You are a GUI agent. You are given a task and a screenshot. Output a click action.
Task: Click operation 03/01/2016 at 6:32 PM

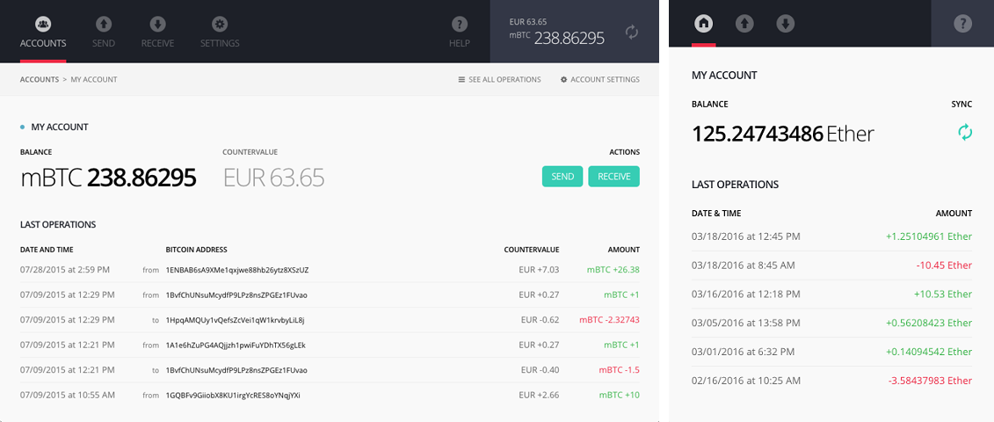point(743,353)
